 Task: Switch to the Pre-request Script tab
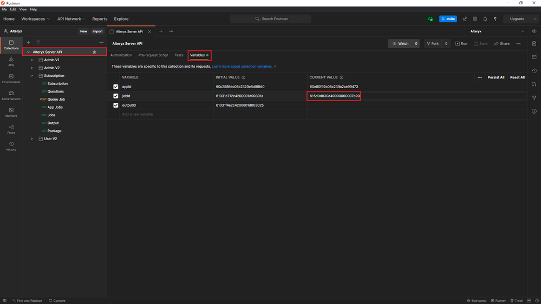tap(153, 55)
